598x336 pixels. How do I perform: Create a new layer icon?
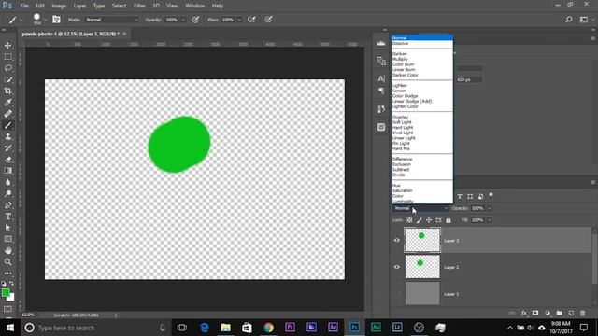click(x=571, y=313)
